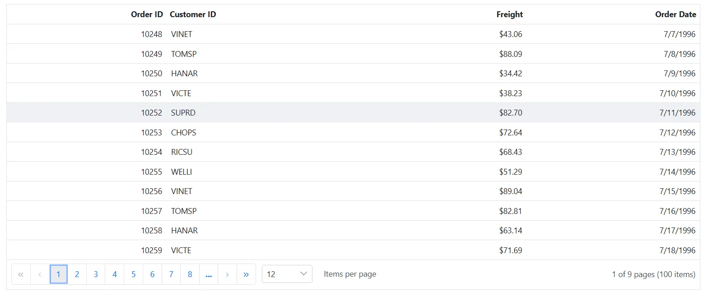Click freight value $43.06
The width and height of the screenshot is (704, 292).
point(511,34)
